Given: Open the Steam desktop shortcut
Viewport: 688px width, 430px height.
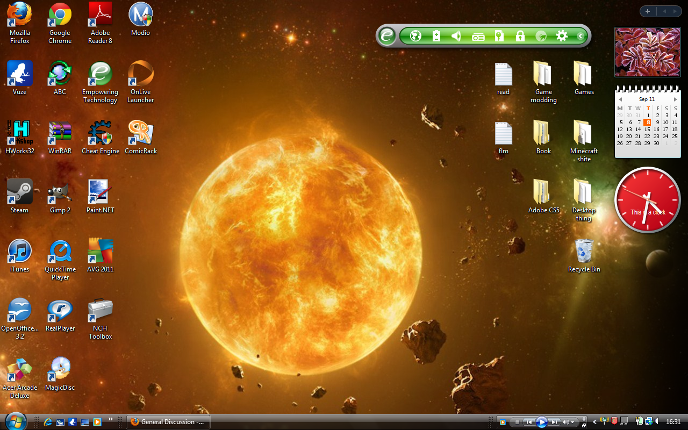Looking at the screenshot, I should 20,192.
